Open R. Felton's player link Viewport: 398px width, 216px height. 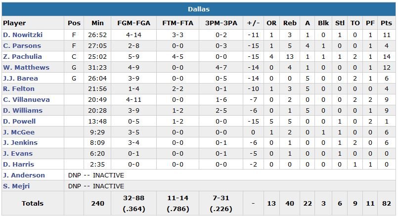(19, 89)
